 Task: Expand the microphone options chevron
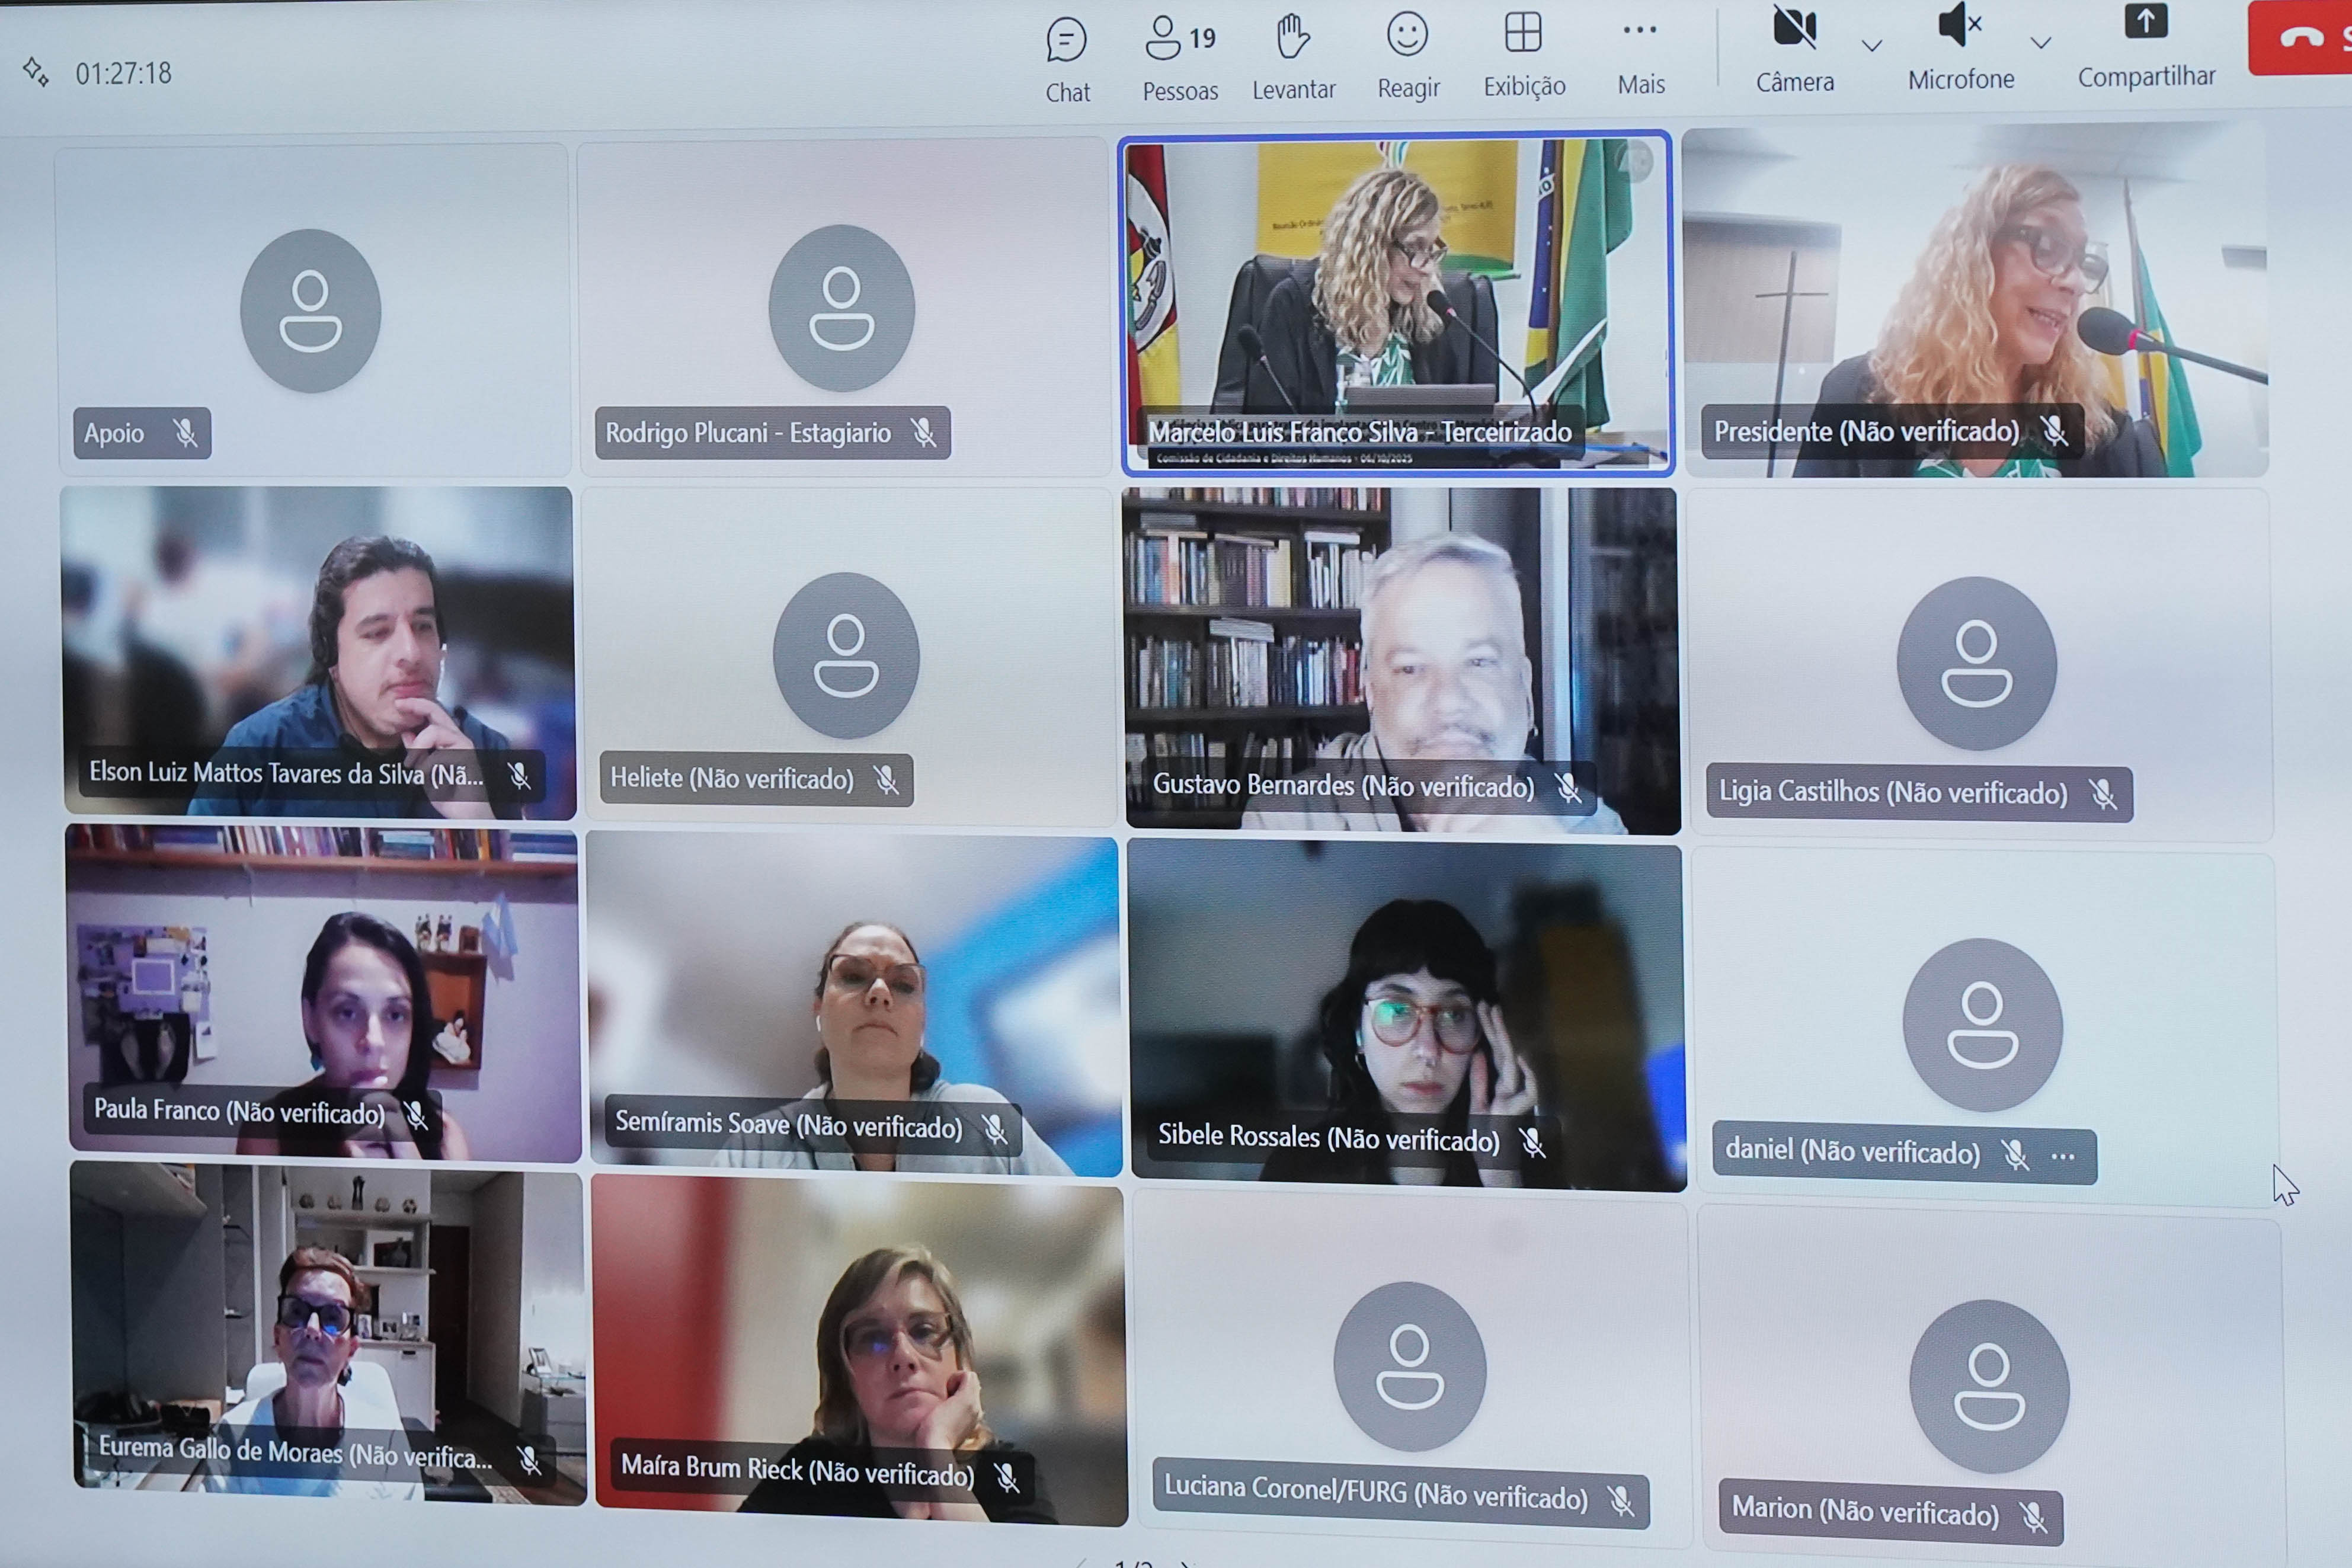[2041, 43]
